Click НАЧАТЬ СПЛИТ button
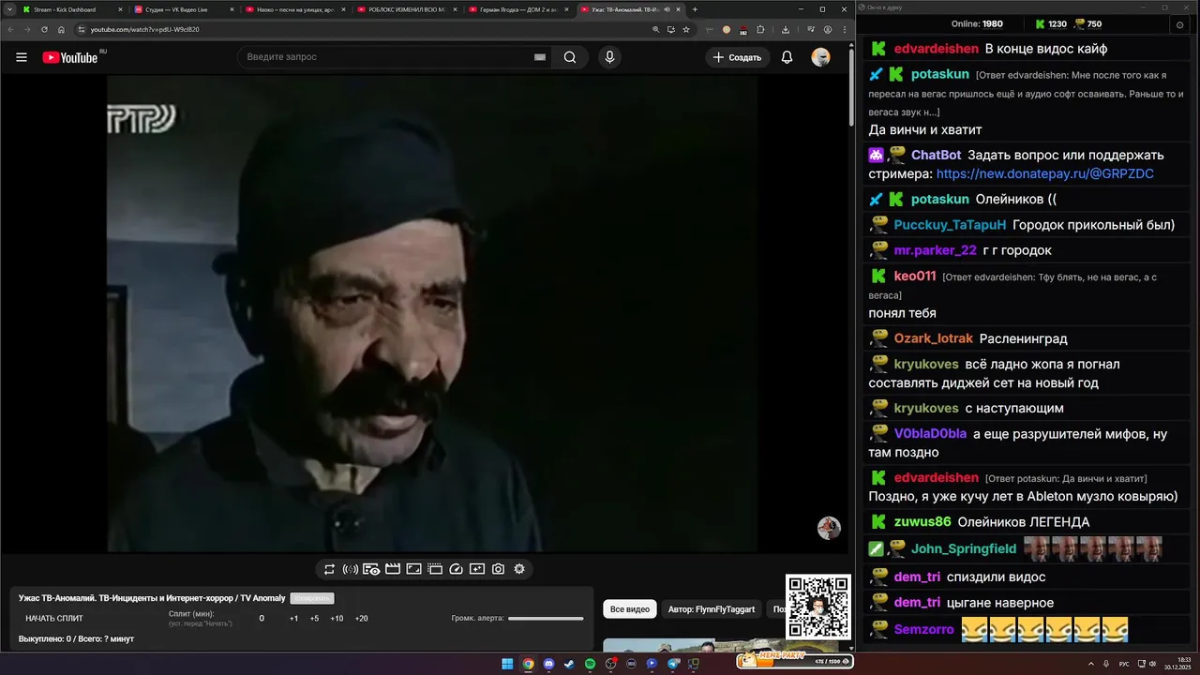Viewport: 1200px width, 675px height. tap(54, 618)
